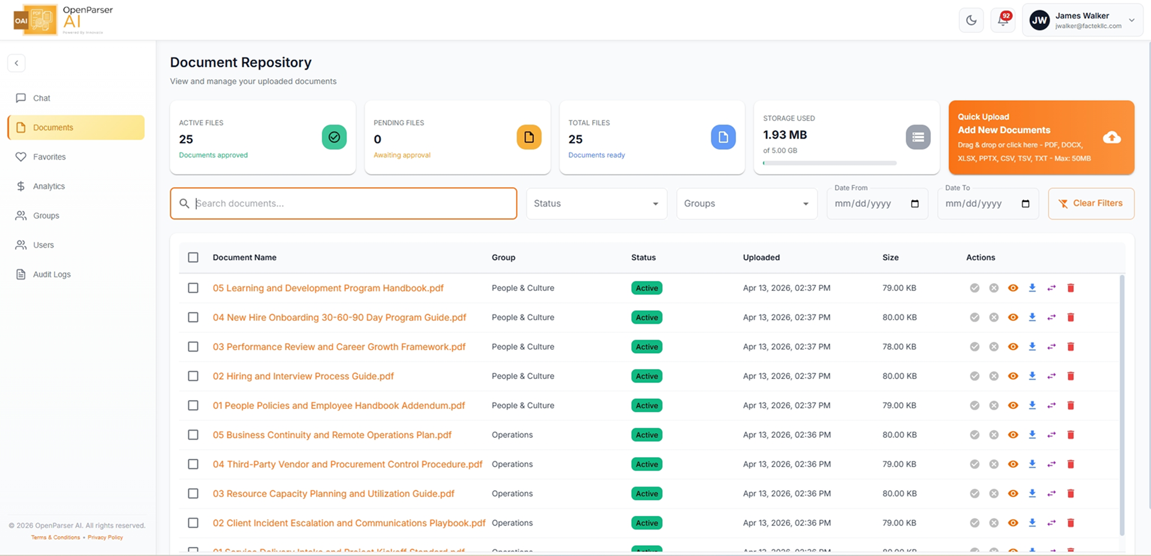Move 05 Learning and Development Handbook with transfer icon

1051,288
